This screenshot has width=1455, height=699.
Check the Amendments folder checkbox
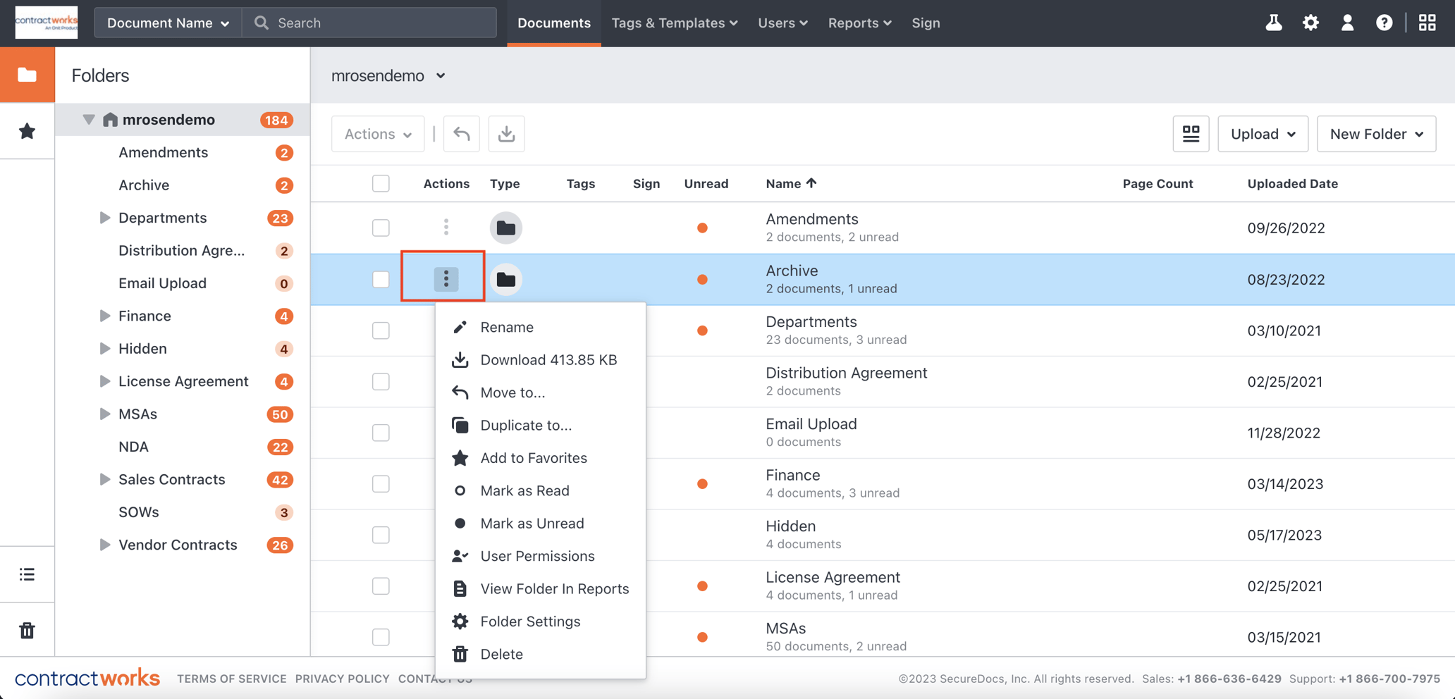tap(381, 228)
